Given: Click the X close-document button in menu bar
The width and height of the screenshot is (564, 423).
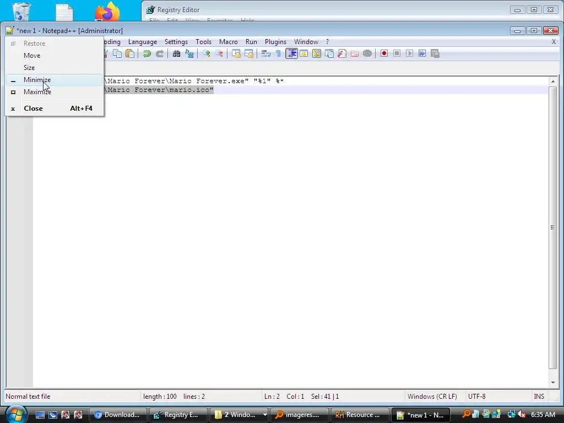Looking at the screenshot, I should (x=554, y=42).
